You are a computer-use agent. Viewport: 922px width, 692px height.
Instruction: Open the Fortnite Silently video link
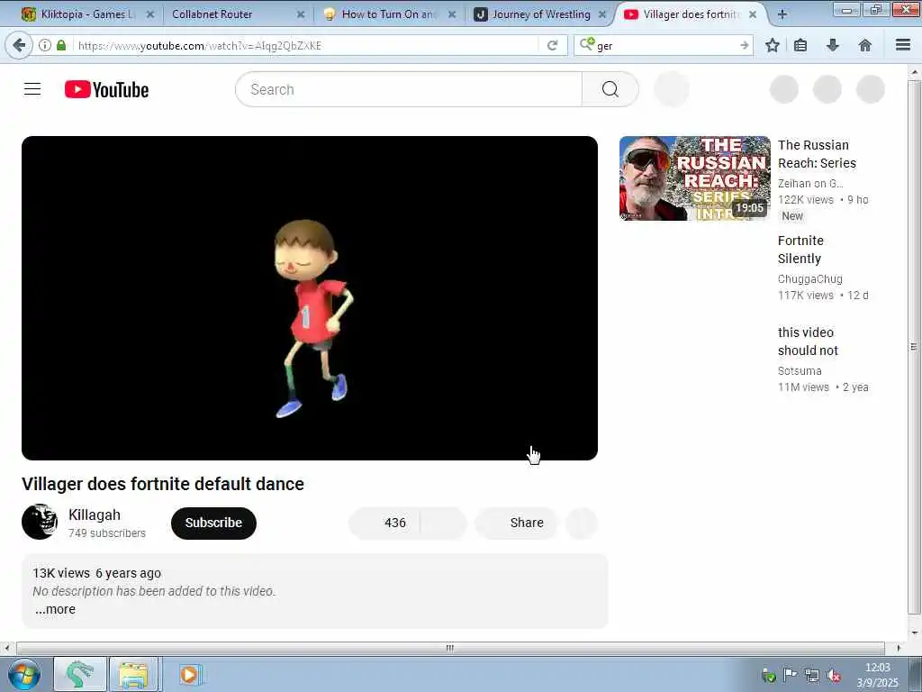(x=800, y=250)
